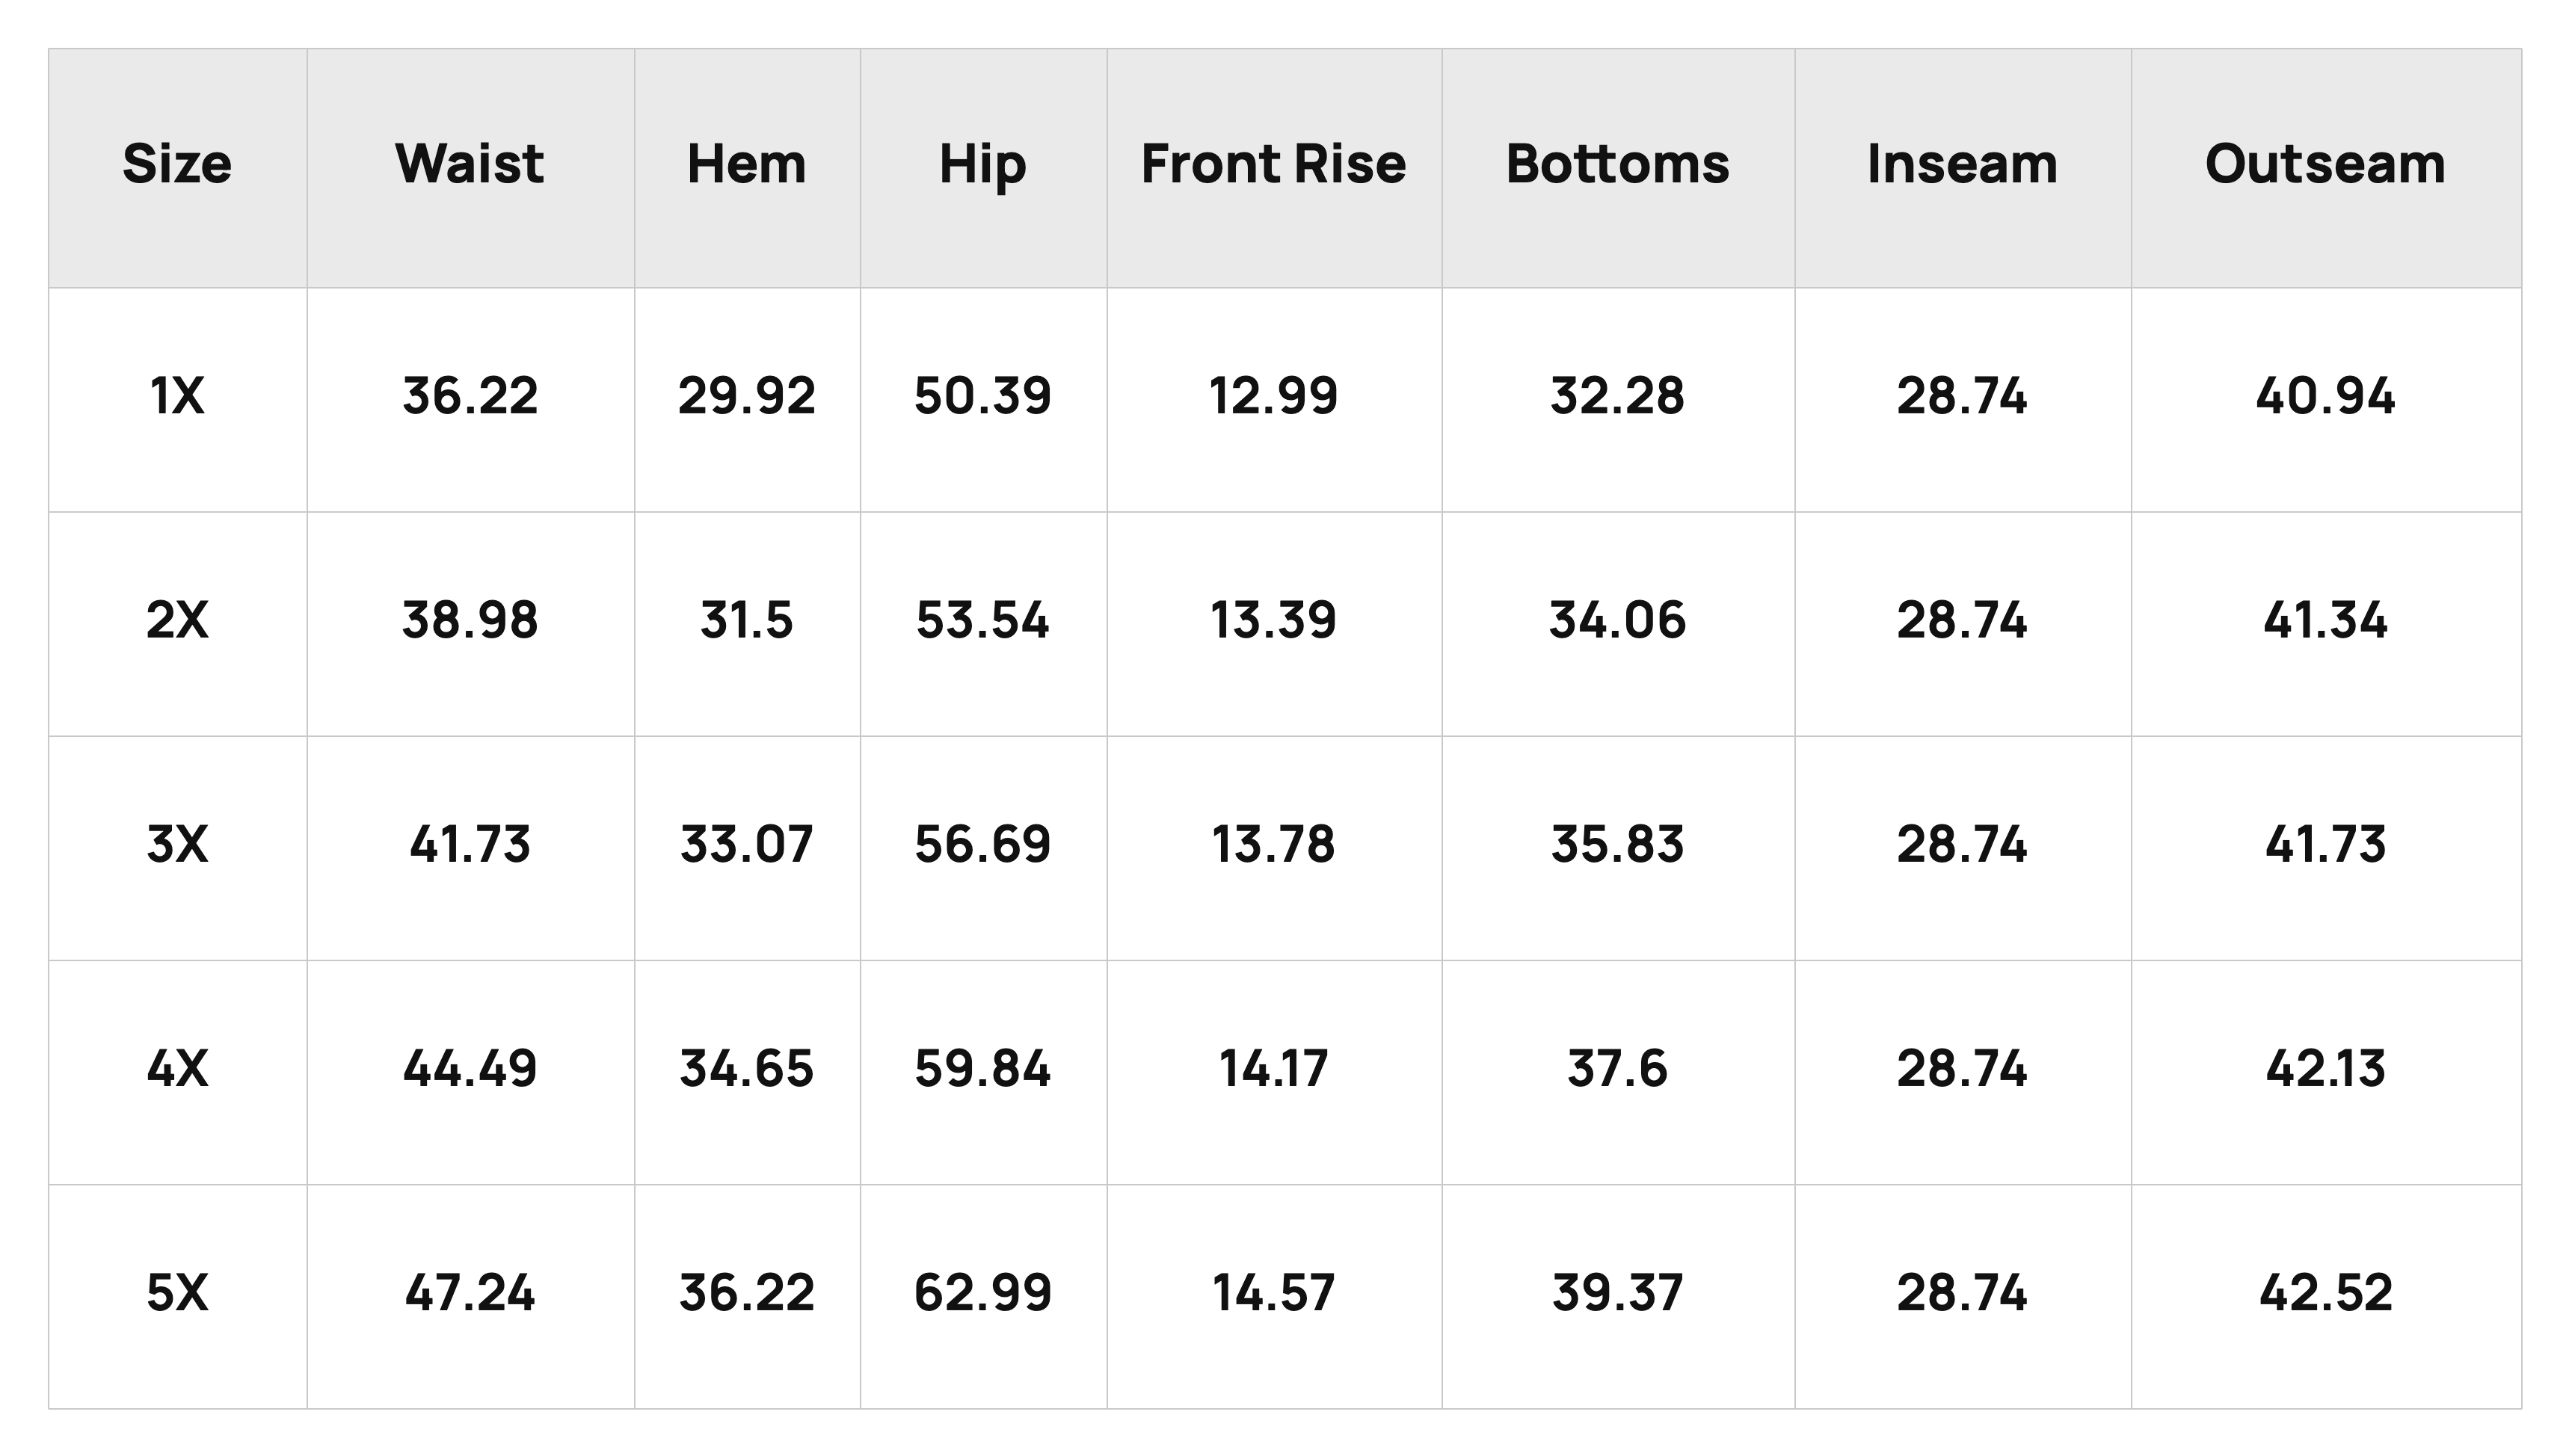Click the 3X hip value 56.69
The image size is (2569, 1456).
[983, 844]
